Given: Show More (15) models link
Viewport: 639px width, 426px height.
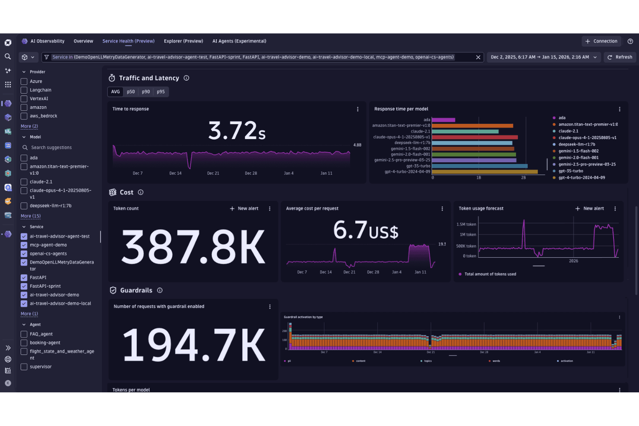Looking at the screenshot, I should pos(31,216).
